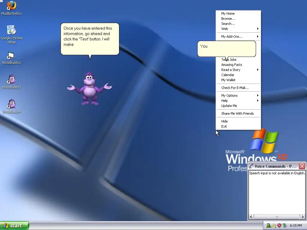Screen dimensions: 307x230
Task: Open the Windows start button
Action: [14, 226]
